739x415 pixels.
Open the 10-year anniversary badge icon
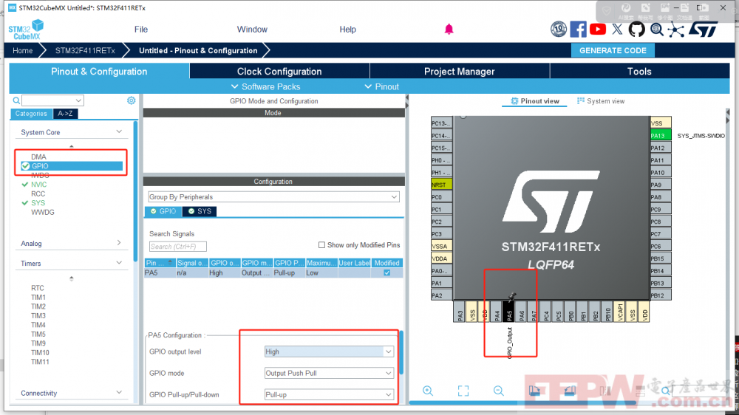click(x=559, y=30)
